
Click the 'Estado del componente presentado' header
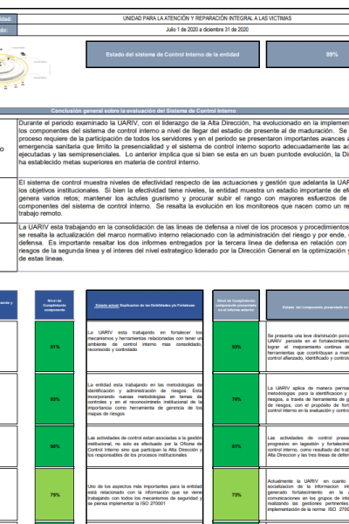[x=308, y=305]
